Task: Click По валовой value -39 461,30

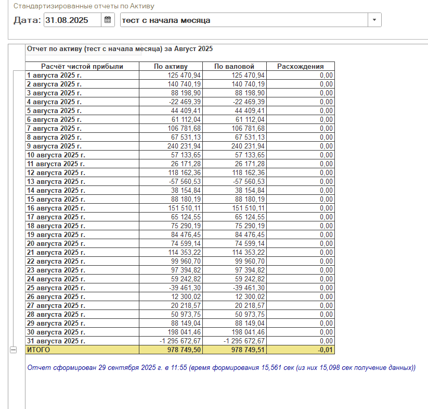Action: click(x=235, y=288)
